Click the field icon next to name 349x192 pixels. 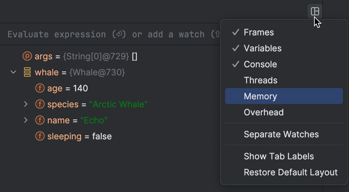click(40, 120)
